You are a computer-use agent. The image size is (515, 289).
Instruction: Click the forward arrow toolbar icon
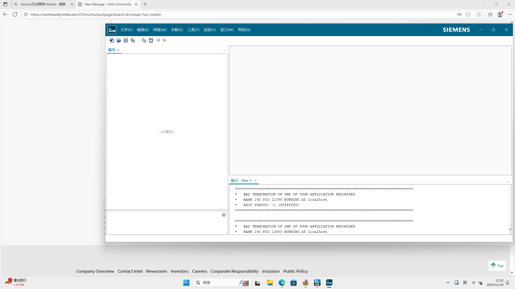tap(165, 40)
